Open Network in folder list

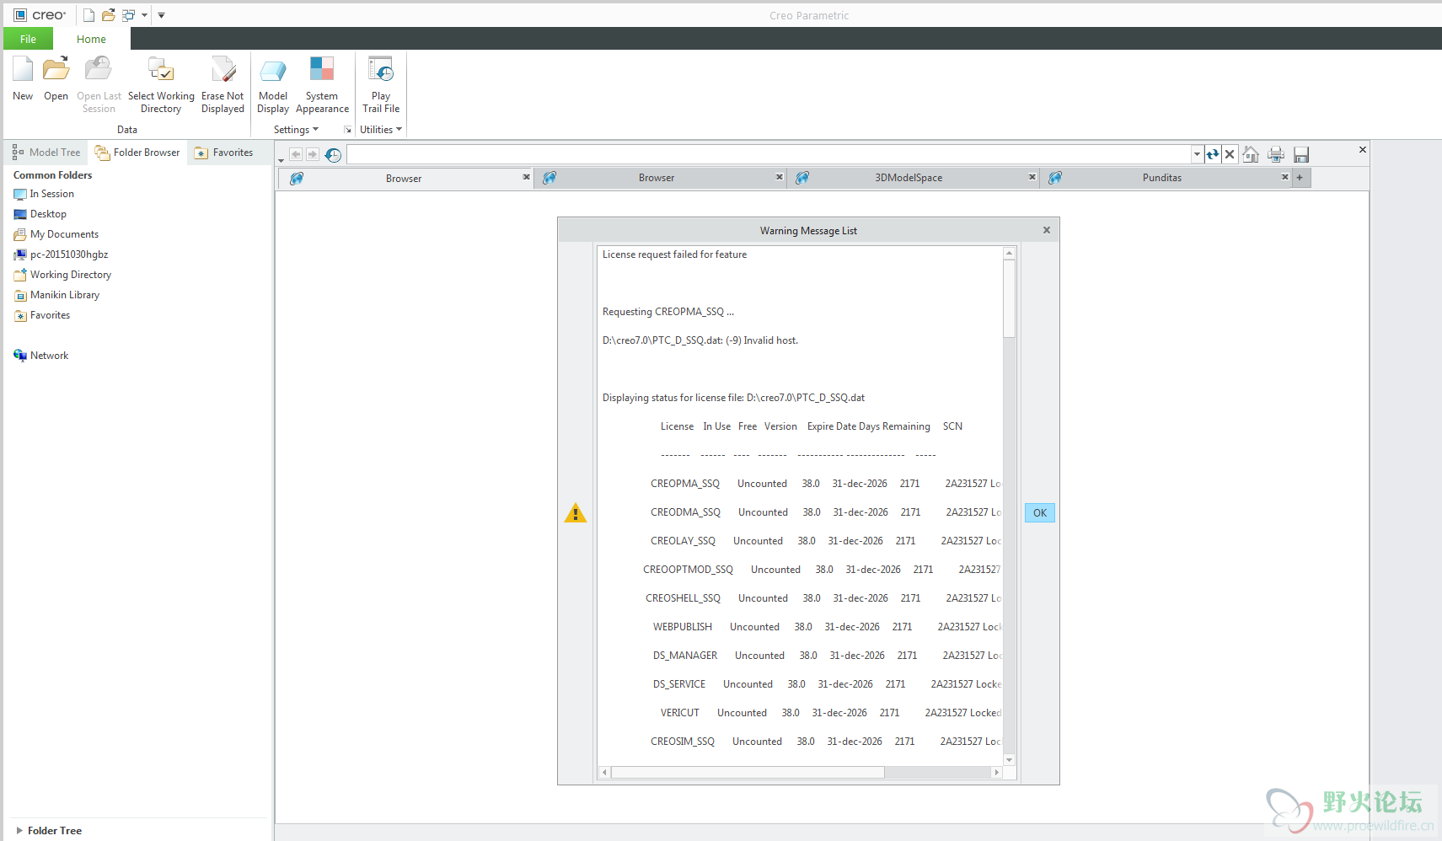pyautogui.click(x=41, y=356)
